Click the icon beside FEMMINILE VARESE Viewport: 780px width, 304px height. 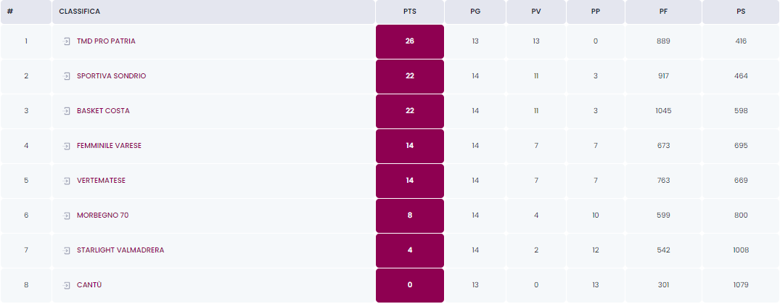(x=67, y=146)
